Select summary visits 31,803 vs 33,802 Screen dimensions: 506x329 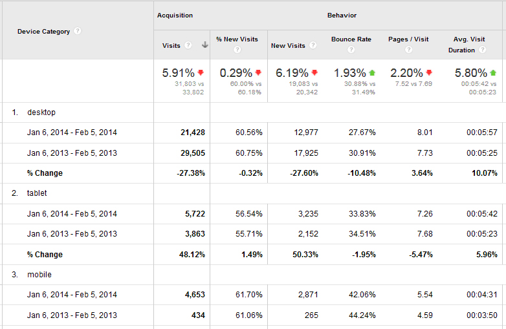tap(190, 88)
